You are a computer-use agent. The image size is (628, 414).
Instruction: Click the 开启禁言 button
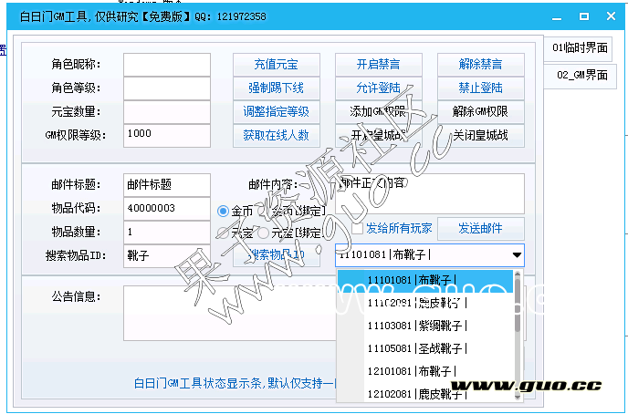point(379,65)
